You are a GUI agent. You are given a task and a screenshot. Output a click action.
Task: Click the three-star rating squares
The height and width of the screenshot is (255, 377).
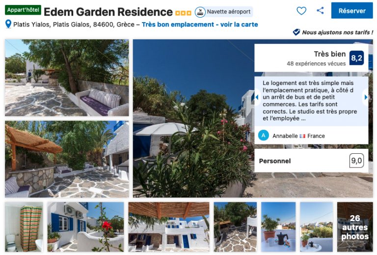click(x=183, y=13)
